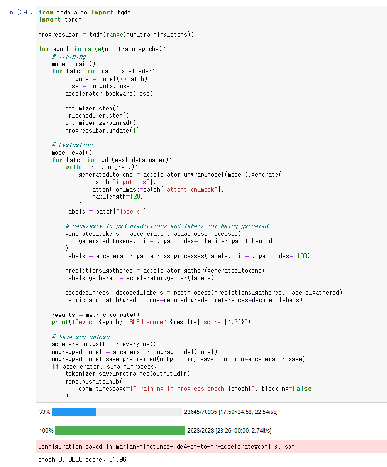The height and width of the screenshot is (467, 387).
Task: Click the 'unwrapped_model = accelerator.unwrap_model(model)' line
Action: click(135, 352)
